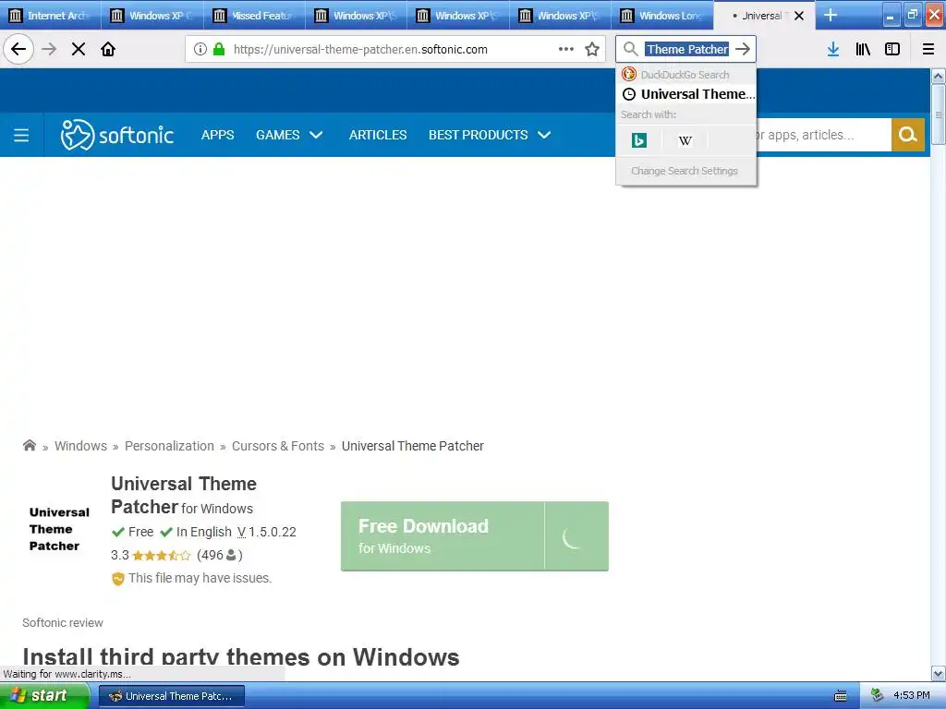Open APPS in Softonic navigation
Screen dimensions: 946x709
pyautogui.click(x=218, y=135)
